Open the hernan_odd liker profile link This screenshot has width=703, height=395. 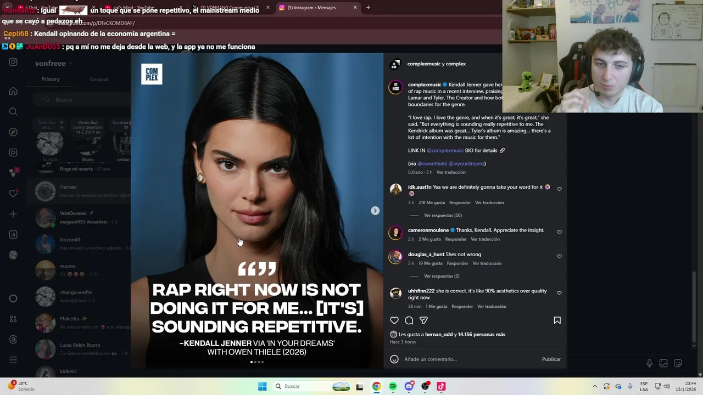click(x=438, y=334)
